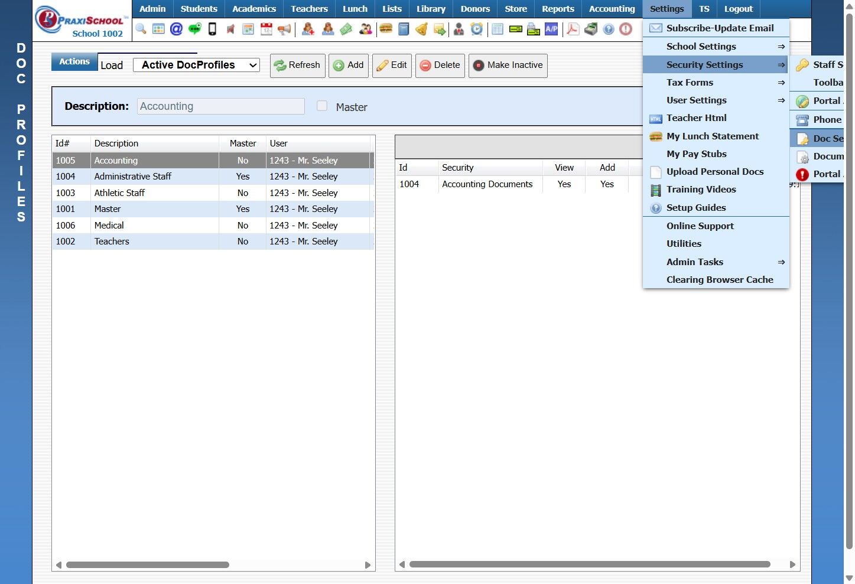Click the cash register toolbar icon
This screenshot has width=855, height=584.
(591, 29)
